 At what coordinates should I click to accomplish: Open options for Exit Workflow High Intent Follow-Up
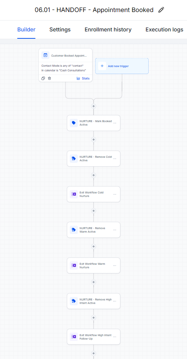click(115, 337)
